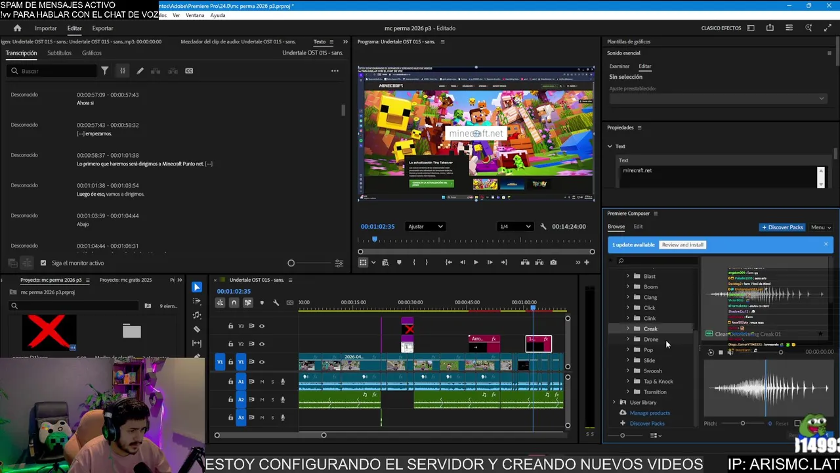The height and width of the screenshot is (473, 840).
Task: Switch to Exportar workspace tab
Action: (x=102, y=28)
